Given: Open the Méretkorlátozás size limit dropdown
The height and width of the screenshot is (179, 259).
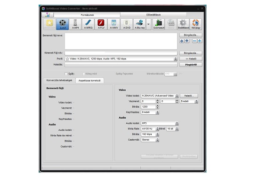Looking at the screenshot, I should (175, 74).
